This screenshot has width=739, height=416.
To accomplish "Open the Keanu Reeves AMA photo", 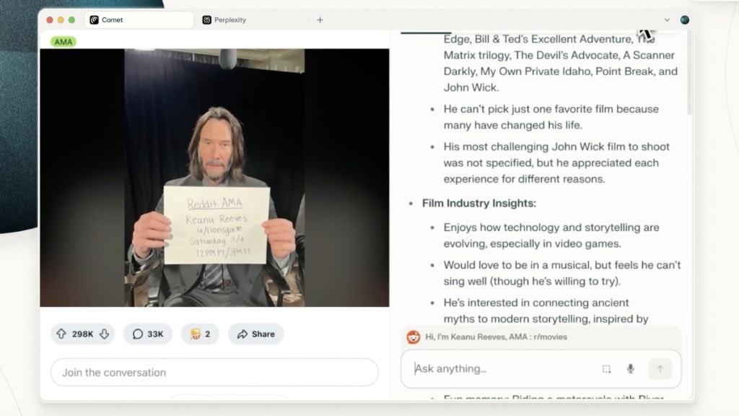I will click(x=214, y=178).
